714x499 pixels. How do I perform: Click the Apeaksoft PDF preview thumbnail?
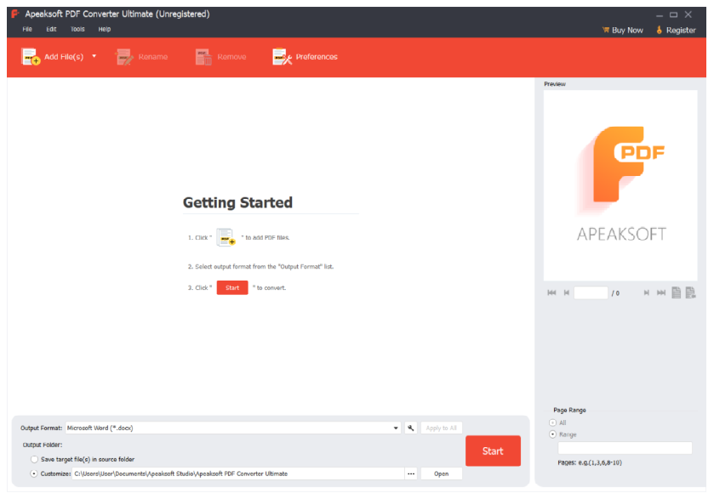pyautogui.click(x=620, y=185)
